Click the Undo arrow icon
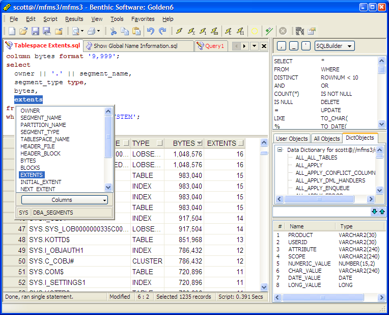This screenshot has height=315, width=389. (151, 32)
